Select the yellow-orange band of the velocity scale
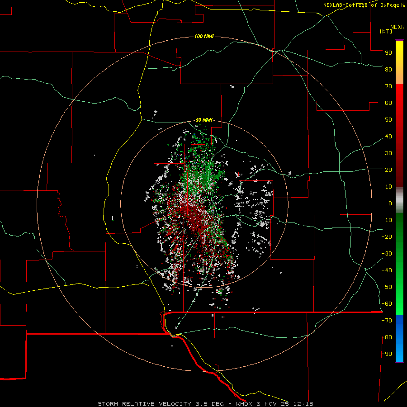This screenshot has height=407, width=407. (x=399, y=62)
